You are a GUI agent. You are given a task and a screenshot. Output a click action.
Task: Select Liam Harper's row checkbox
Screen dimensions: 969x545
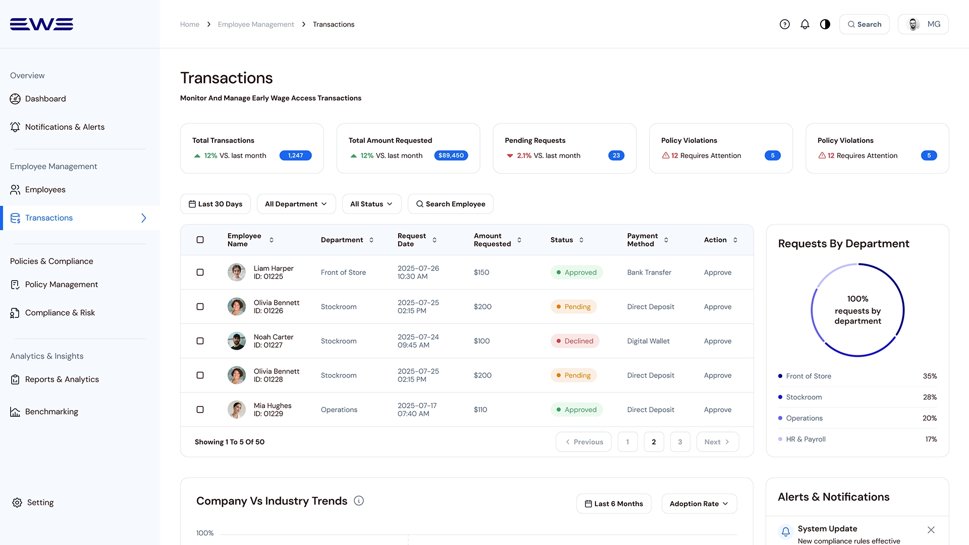coord(200,272)
